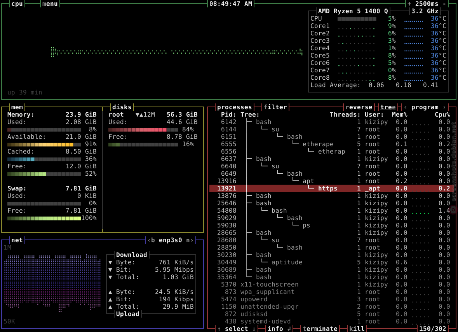Select the upowerd process row
This screenshot has height=332, width=458.
[330, 299]
